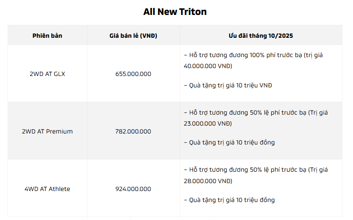Click the 782.000.000 price

pyautogui.click(x=133, y=131)
